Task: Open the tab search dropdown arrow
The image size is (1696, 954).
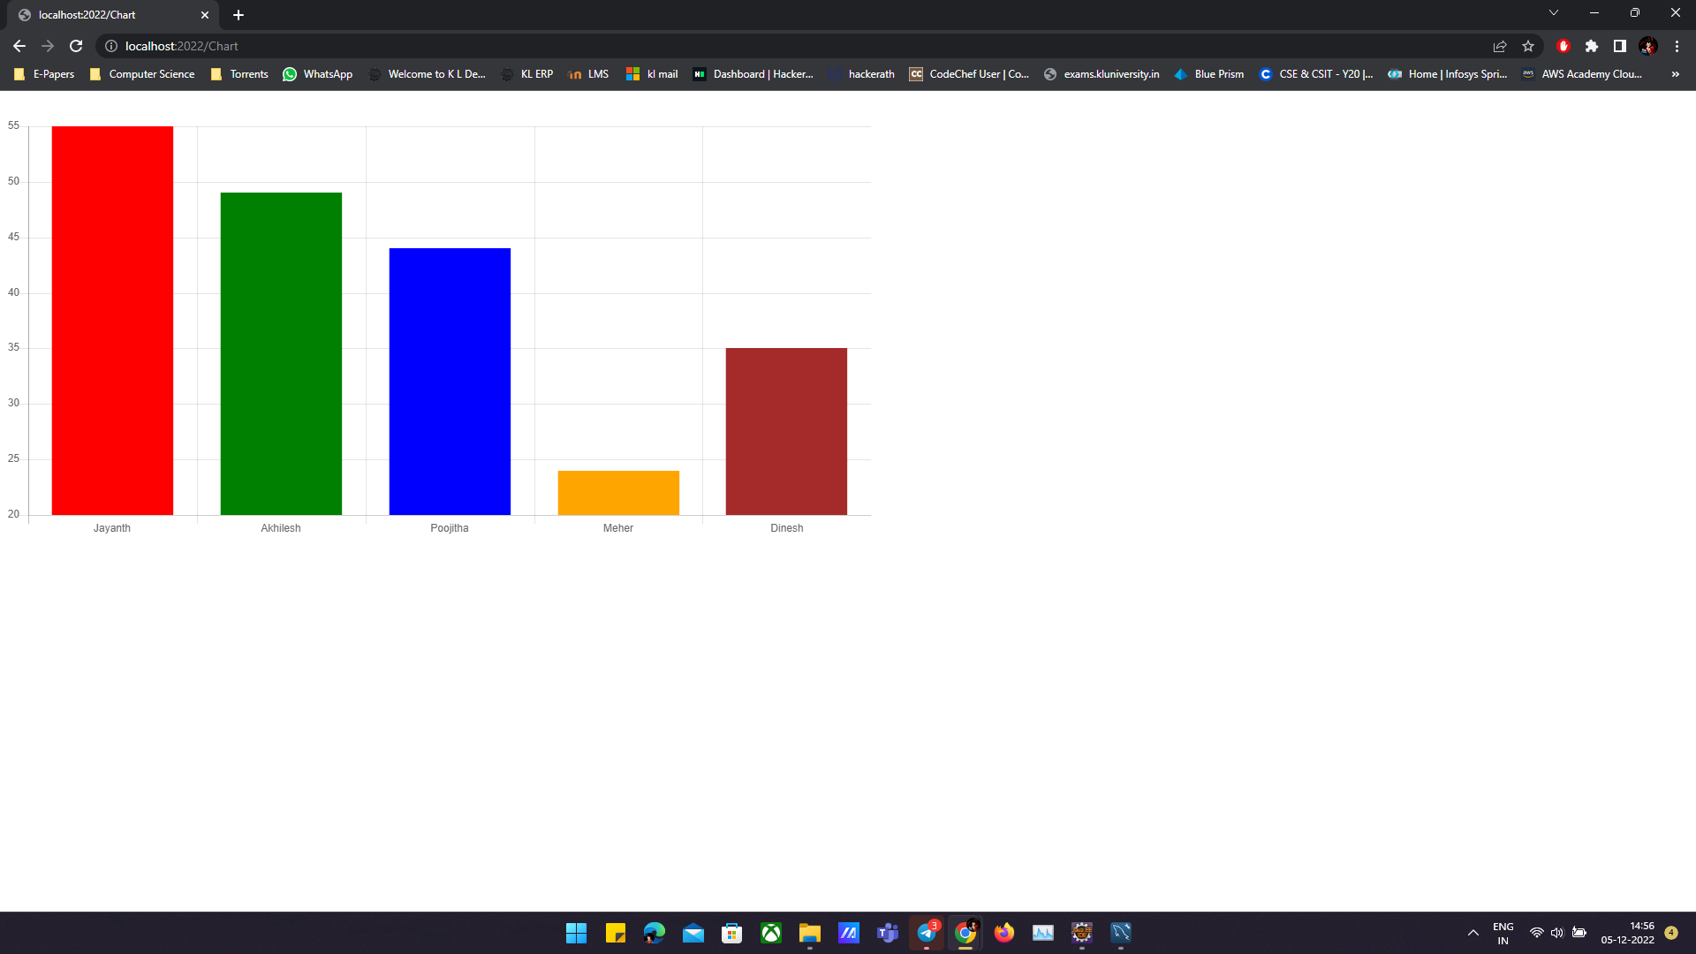Action: click(x=1554, y=12)
